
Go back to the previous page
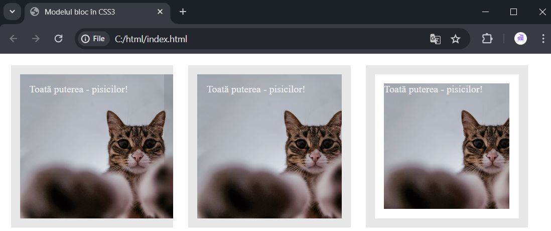[14, 39]
